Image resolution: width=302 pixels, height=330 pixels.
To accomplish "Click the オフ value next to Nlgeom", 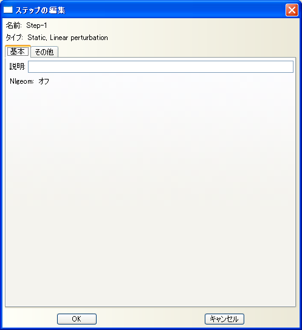I will [x=44, y=81].
